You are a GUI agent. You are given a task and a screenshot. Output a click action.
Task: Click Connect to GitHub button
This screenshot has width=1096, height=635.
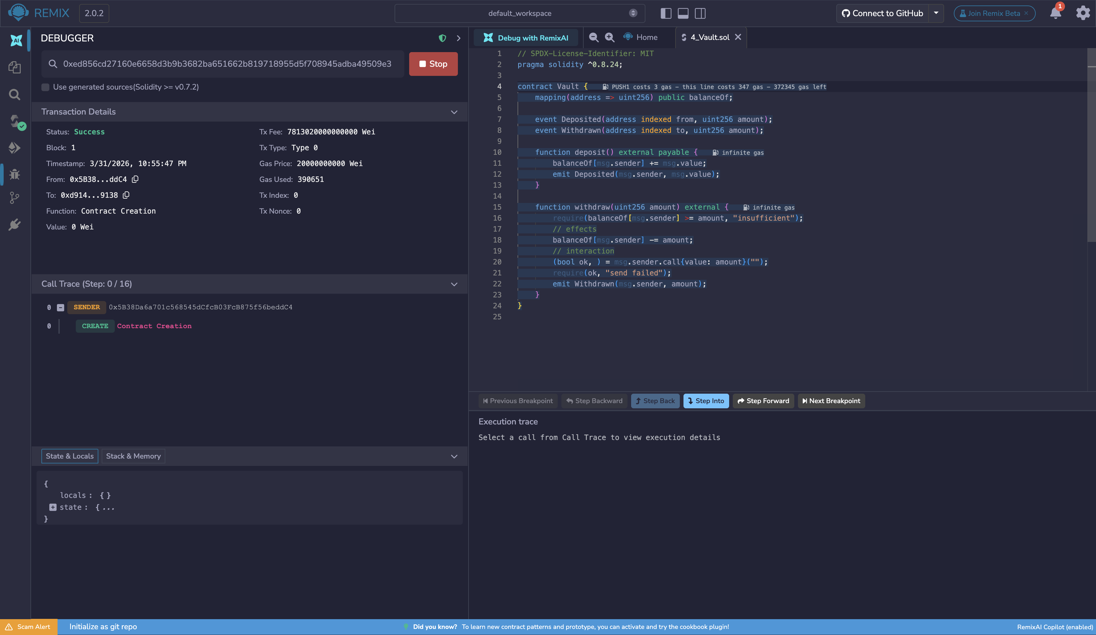pyautogui.click(x=883, y=13)
